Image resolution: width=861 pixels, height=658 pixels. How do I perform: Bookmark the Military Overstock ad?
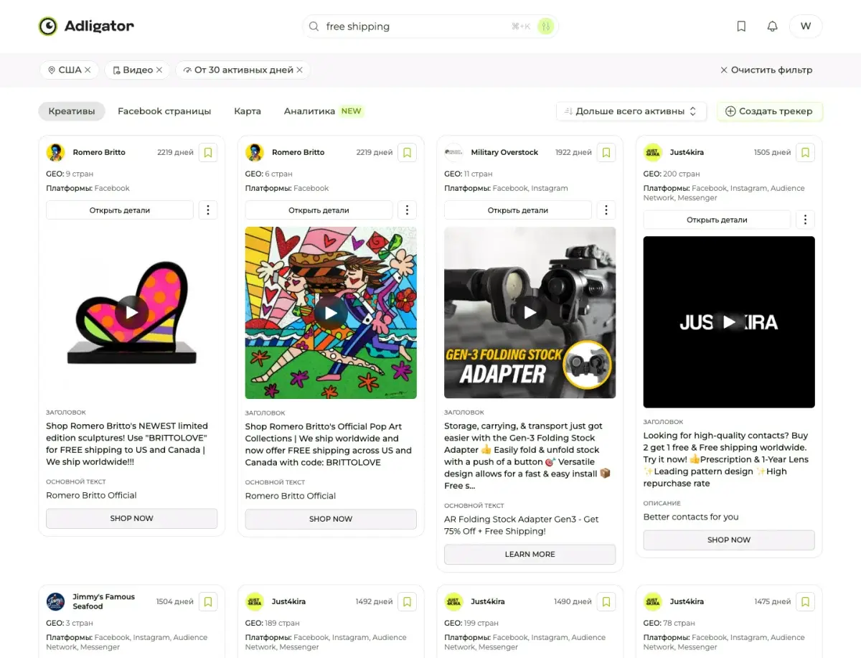coord(606,152)
